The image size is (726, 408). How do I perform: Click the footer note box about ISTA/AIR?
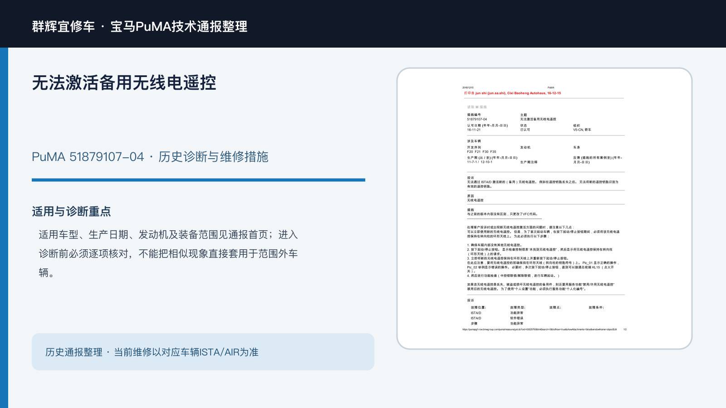pyautogui.click(x=203, y=352)
